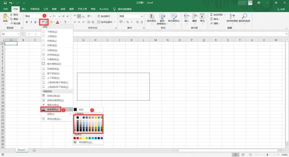Click the Italic formatting icon
Screen dimensions: 289x157
click(x=31, y=22)
